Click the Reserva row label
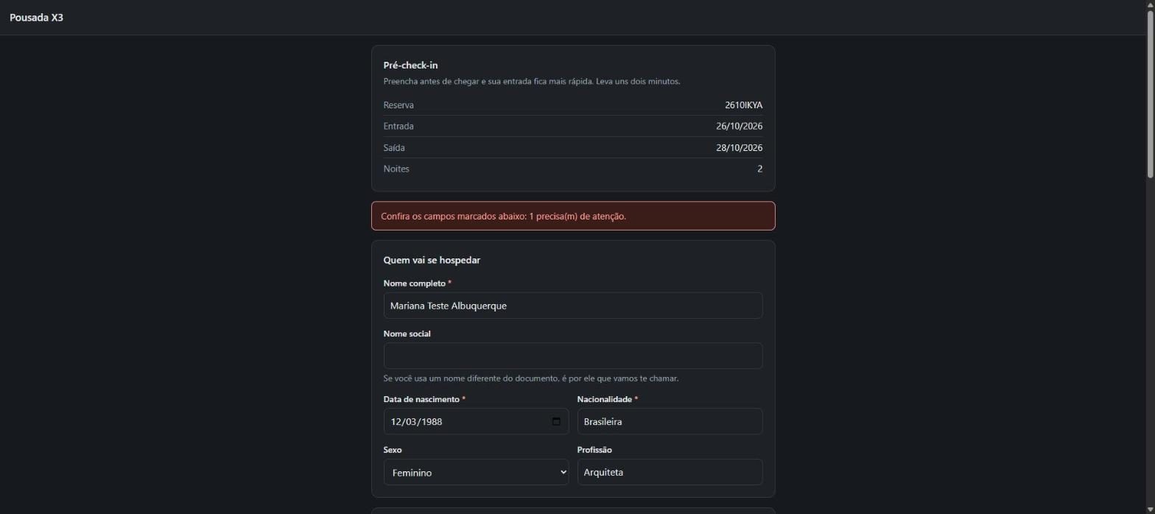The height and width of the screenshot is (514, 1155). point(399,105)
